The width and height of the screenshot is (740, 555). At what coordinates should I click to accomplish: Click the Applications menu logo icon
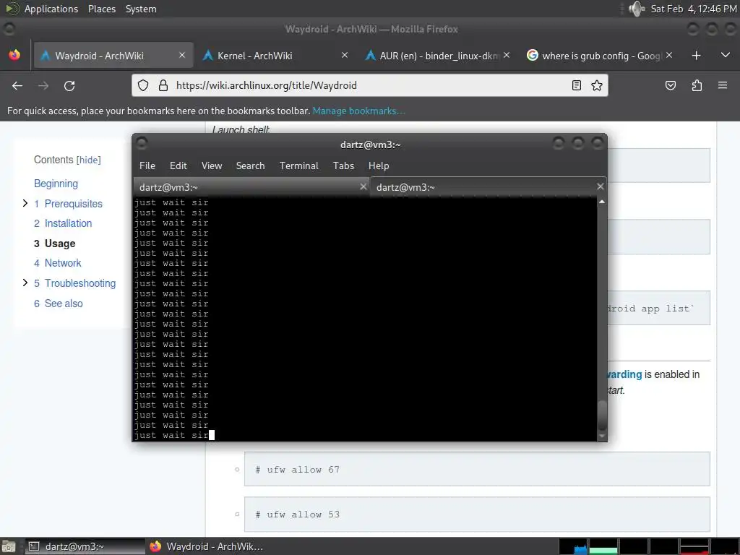coord(12,9)
